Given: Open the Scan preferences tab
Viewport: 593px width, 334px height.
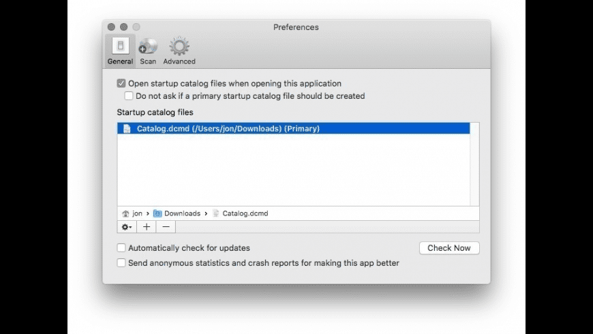Looking at the screenshot, I should point(148,51).
